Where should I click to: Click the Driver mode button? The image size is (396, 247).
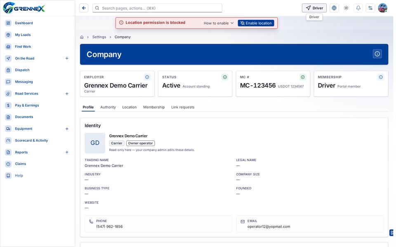pos(314,8)
